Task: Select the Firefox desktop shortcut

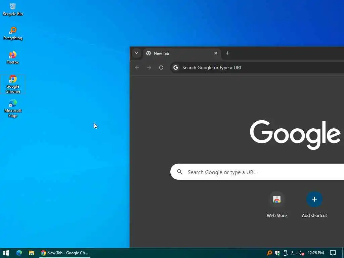Action: click(x=13, y=57)
